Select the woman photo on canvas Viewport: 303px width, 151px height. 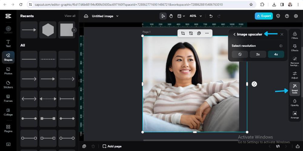tap(191, 84)
